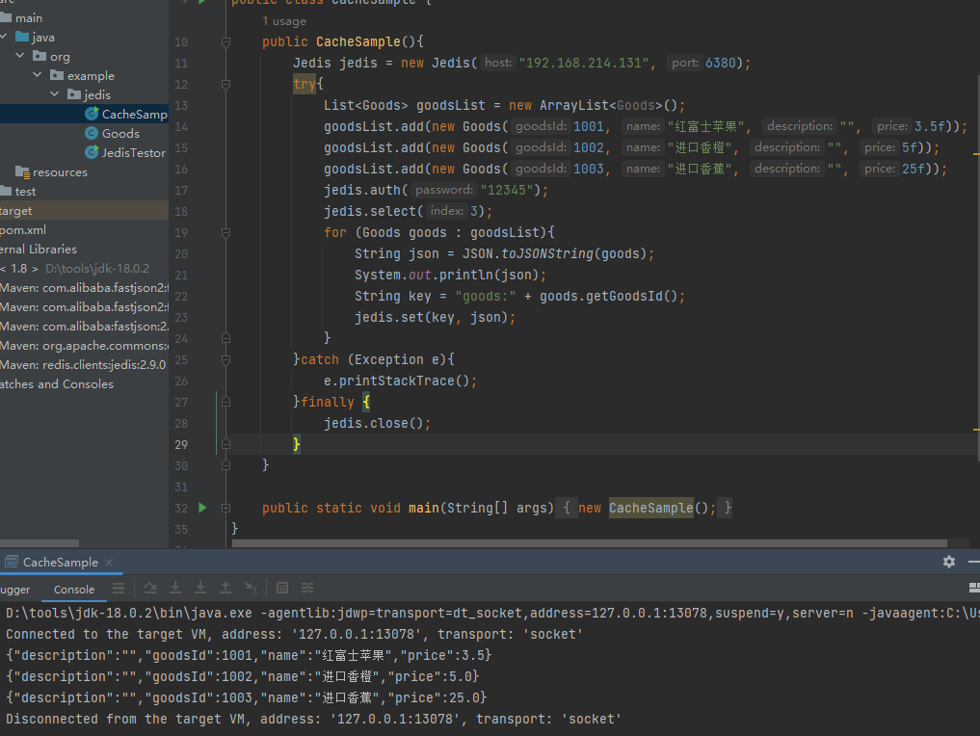Click the '1 usage' inlay hint link

click(284, 21)
